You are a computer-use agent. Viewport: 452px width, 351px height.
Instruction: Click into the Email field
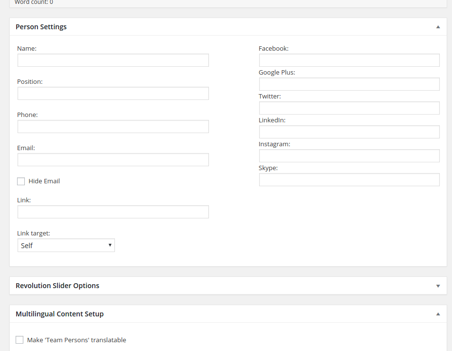point(113,160)
